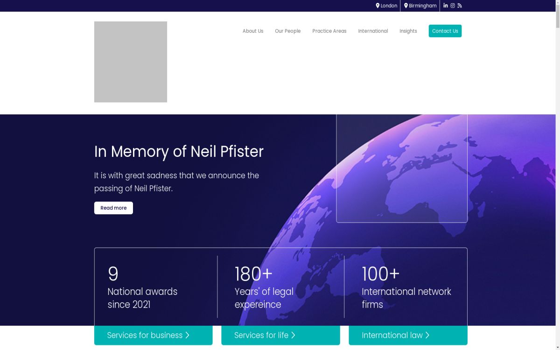
Task: Open the LinkedIn icon in the top bar
Action: (446, 6)
